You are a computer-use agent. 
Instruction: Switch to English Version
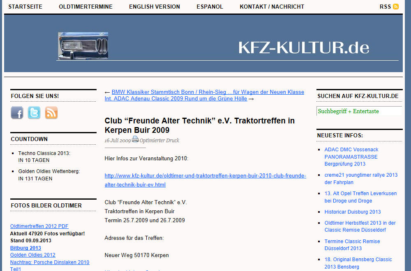click(x=155, y=7)
